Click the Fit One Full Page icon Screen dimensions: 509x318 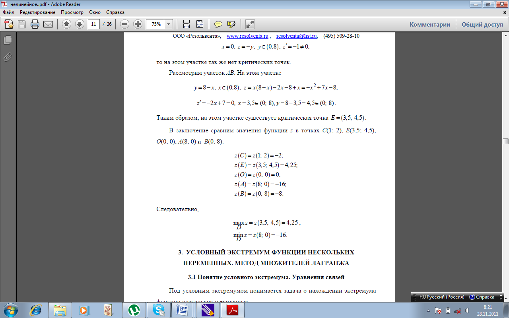point(199,24)
